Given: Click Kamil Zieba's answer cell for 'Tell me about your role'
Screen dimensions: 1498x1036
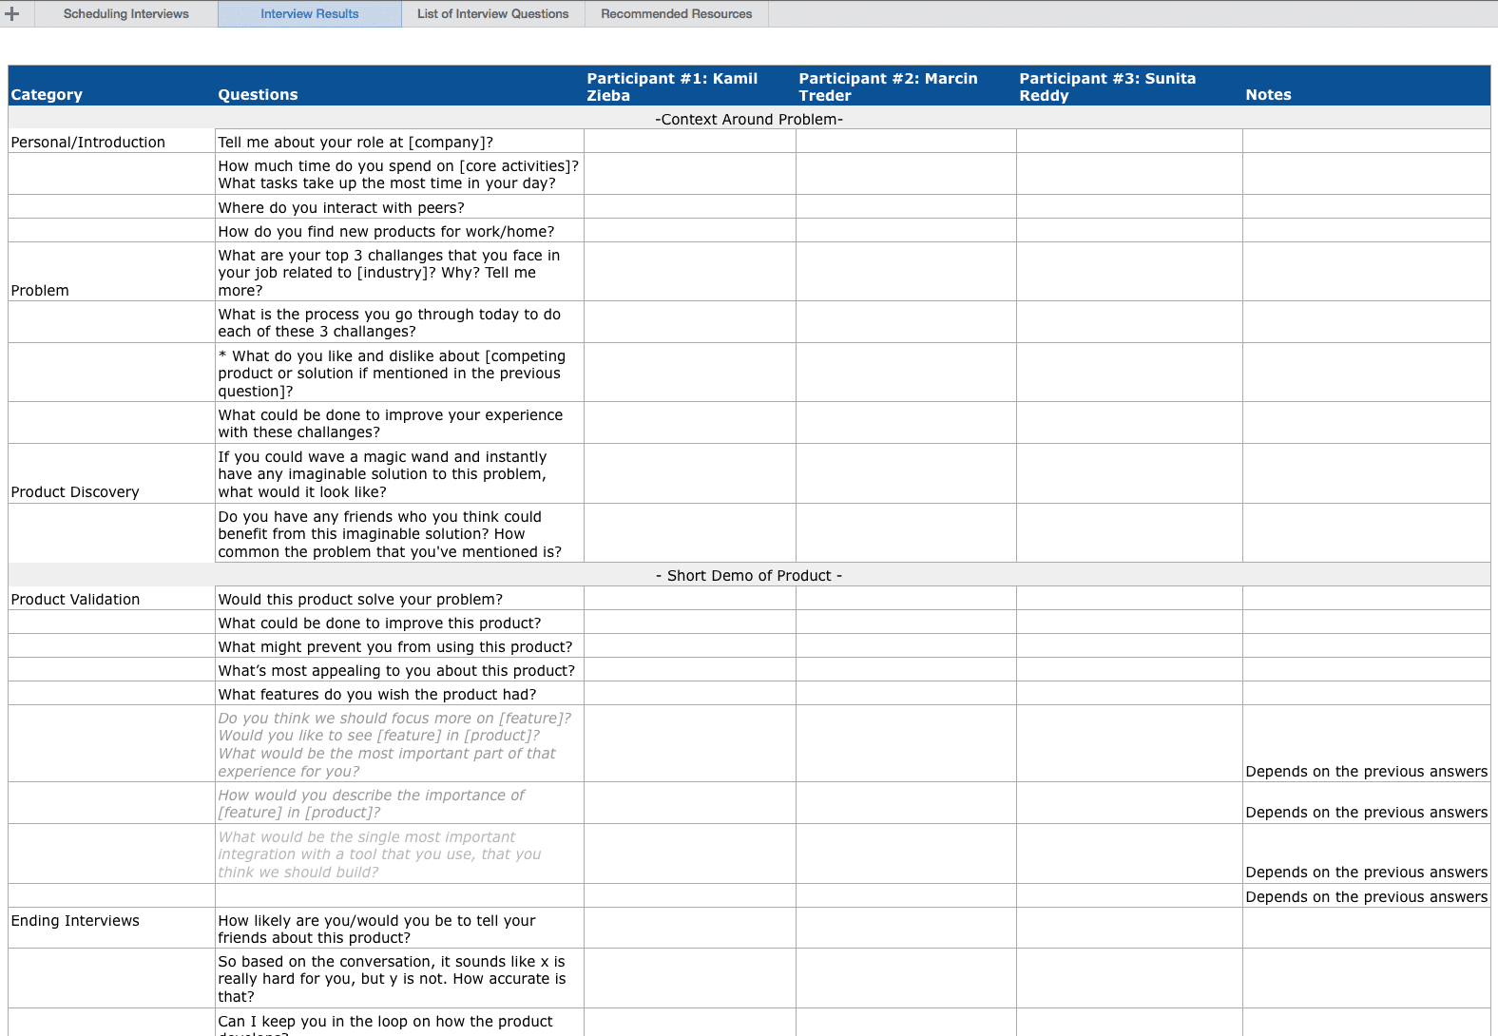Looking at the screenshot, I should click(x=690, y=142).
